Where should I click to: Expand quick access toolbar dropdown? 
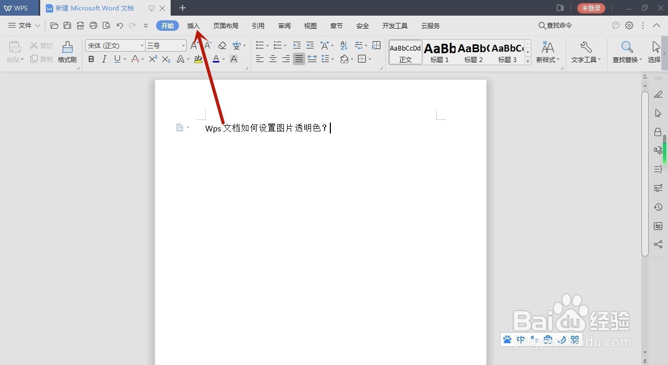146,26
